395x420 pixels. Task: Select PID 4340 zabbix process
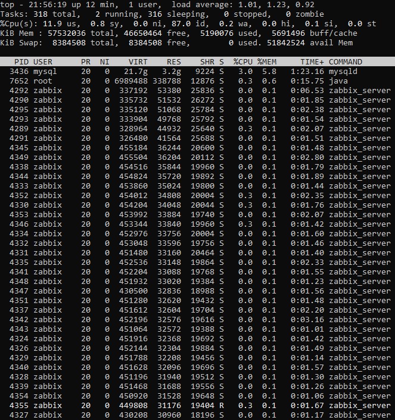18,367
